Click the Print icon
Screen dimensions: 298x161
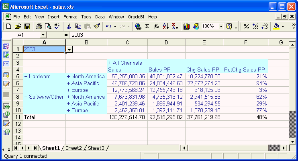[39, 26]
